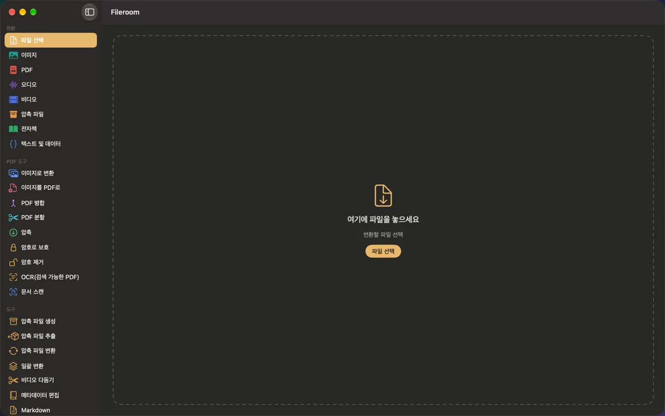Select the red PDF icon
The image size is (665, 416).
[x=13, y=70]
